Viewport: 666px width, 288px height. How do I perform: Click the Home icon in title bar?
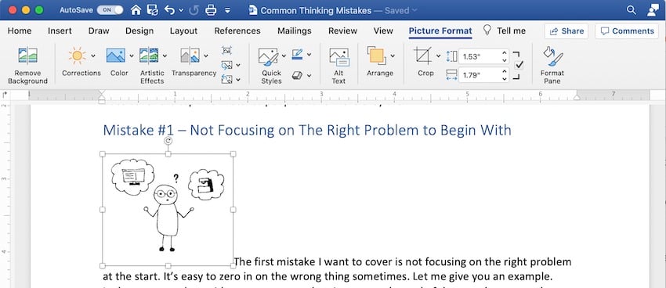click(x=136, y=10)
